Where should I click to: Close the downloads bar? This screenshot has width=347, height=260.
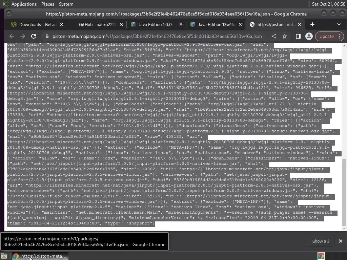pos(340,241)
